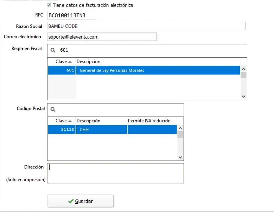Click inside the Dirección text area
This screenshot has height=214, width=274.
pyautogui.click(x=115, y=173)
